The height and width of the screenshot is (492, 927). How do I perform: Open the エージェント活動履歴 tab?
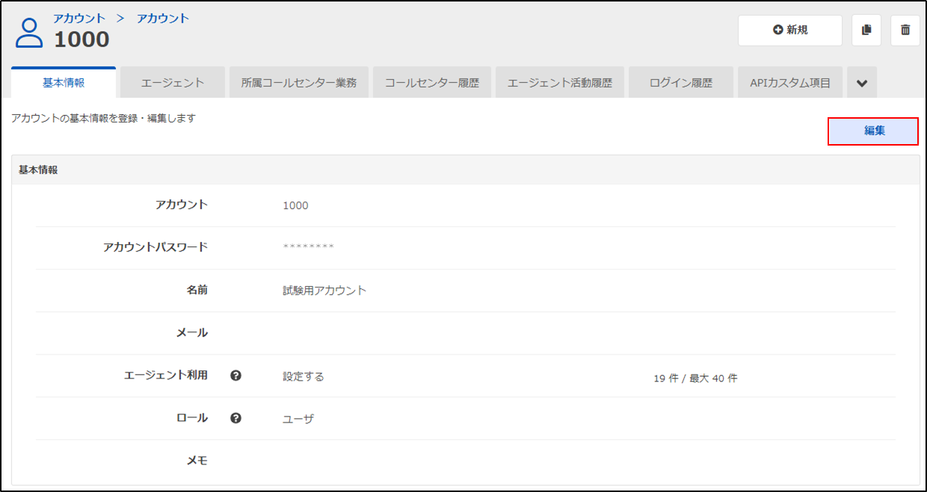point(560,83)
